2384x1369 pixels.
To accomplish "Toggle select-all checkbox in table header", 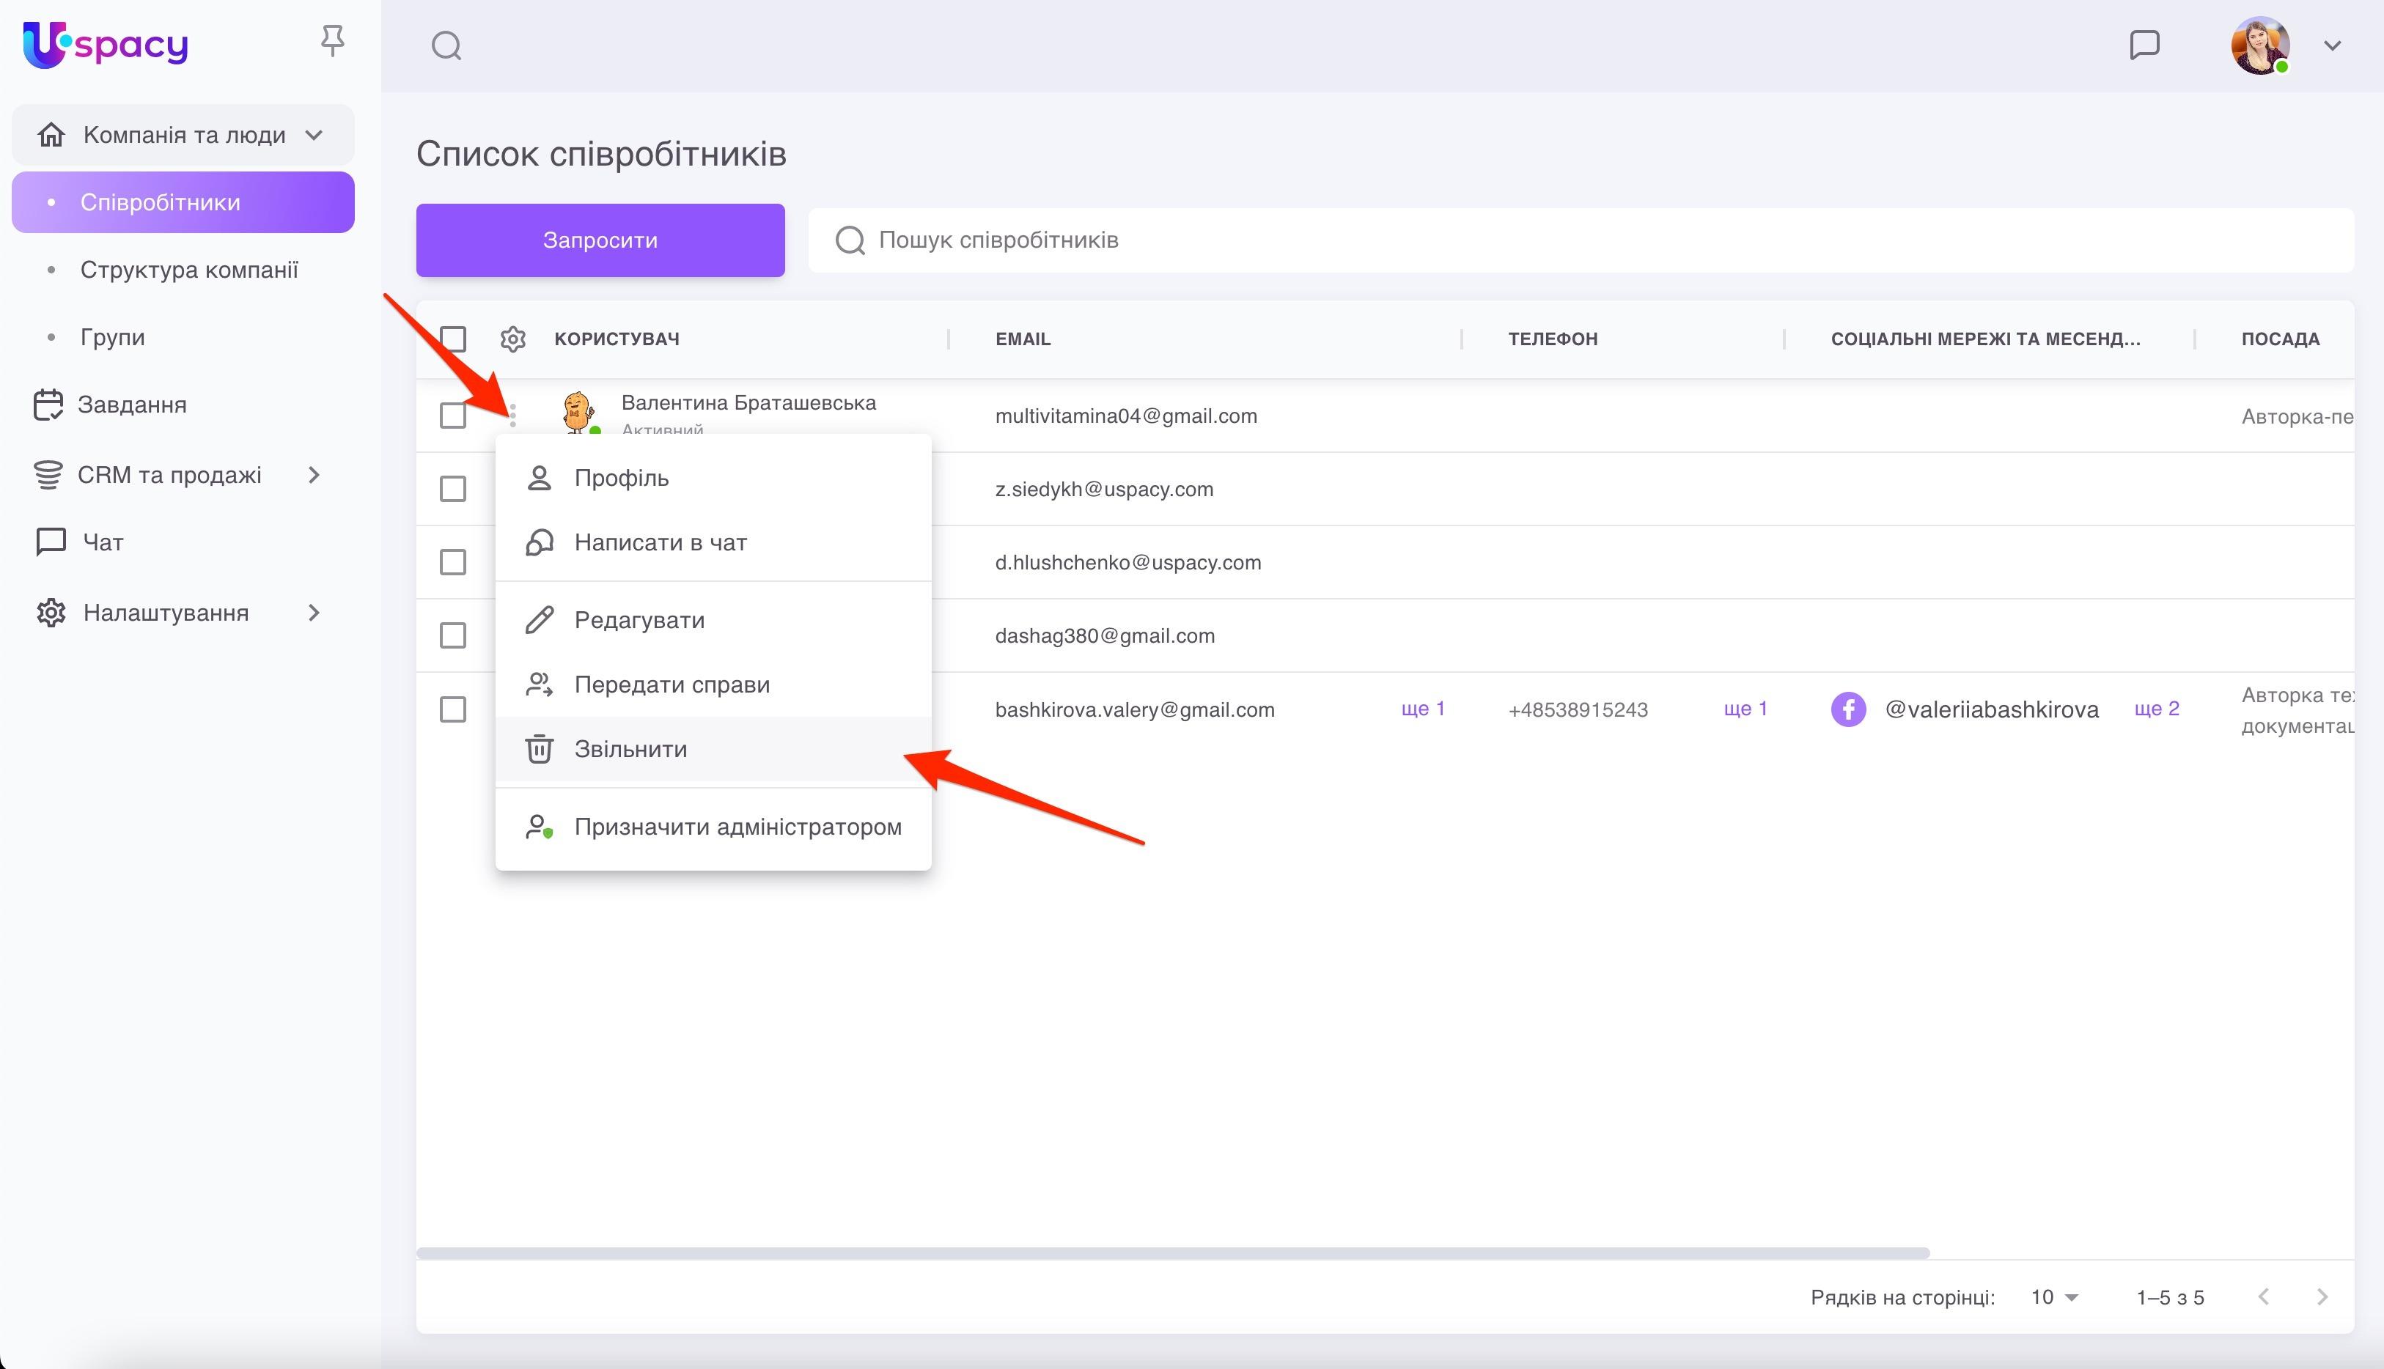I will pyautogui.click(x=453, y=339).
